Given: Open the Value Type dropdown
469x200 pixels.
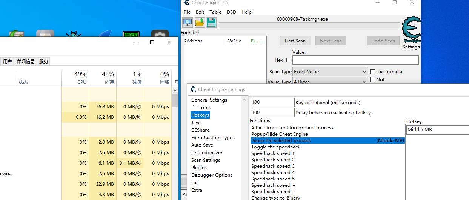Looking at the screenshot, I should pyautogui.click(x=330, y=81).
